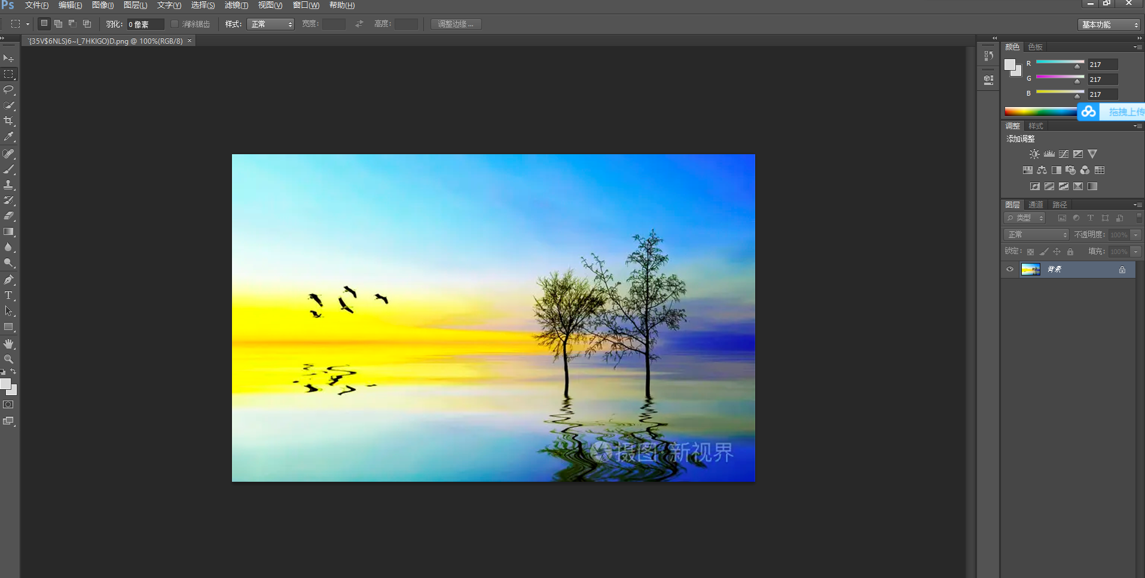This screenshot has width=1145, height=578.
Task: Choose Add to Selection mode
Action: pyautogui.click(x=58, y=24)
